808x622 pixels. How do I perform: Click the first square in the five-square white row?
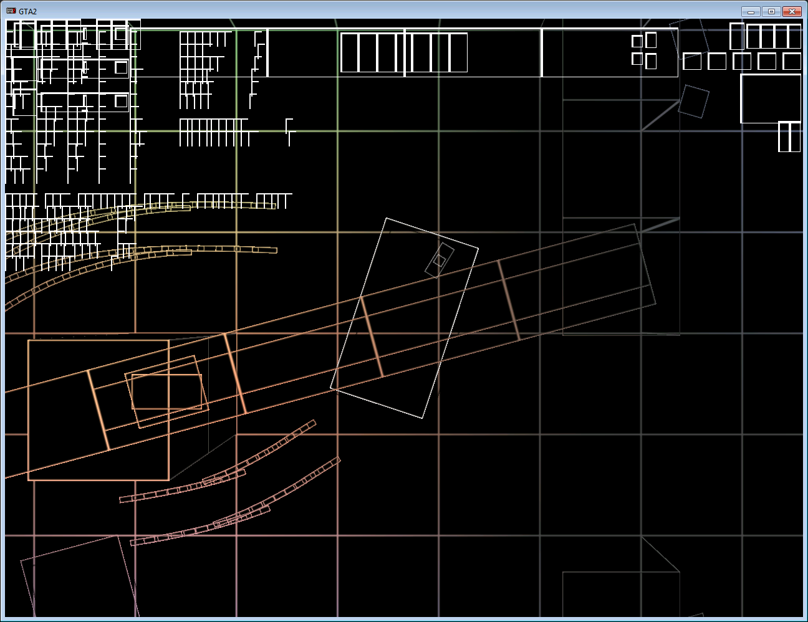(692, 61)
